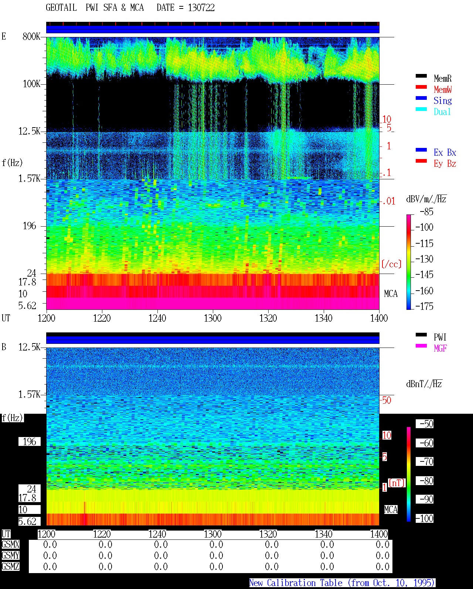Click the '800K' frequency label on E panel
Viewport: 473px width, 589px height.
(x=31, y=37)
